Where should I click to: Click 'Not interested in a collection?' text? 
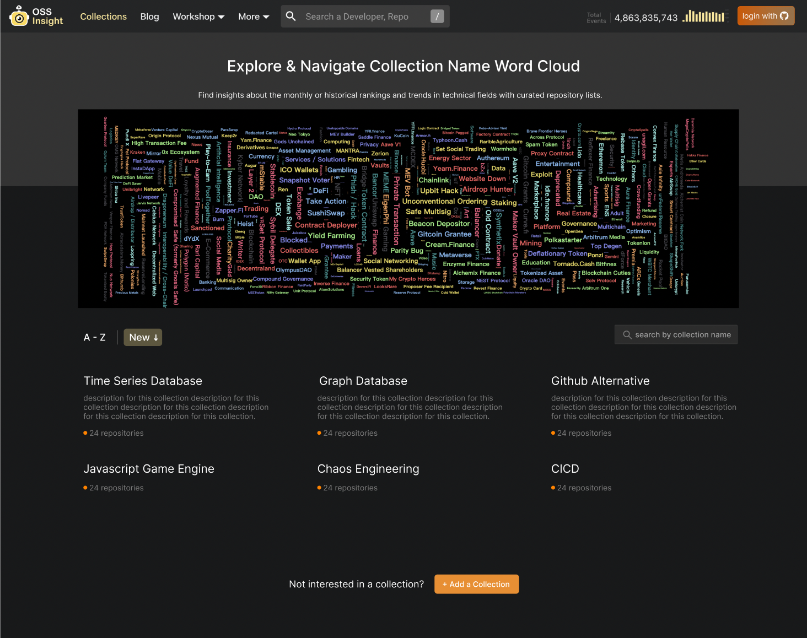point(357,584)
